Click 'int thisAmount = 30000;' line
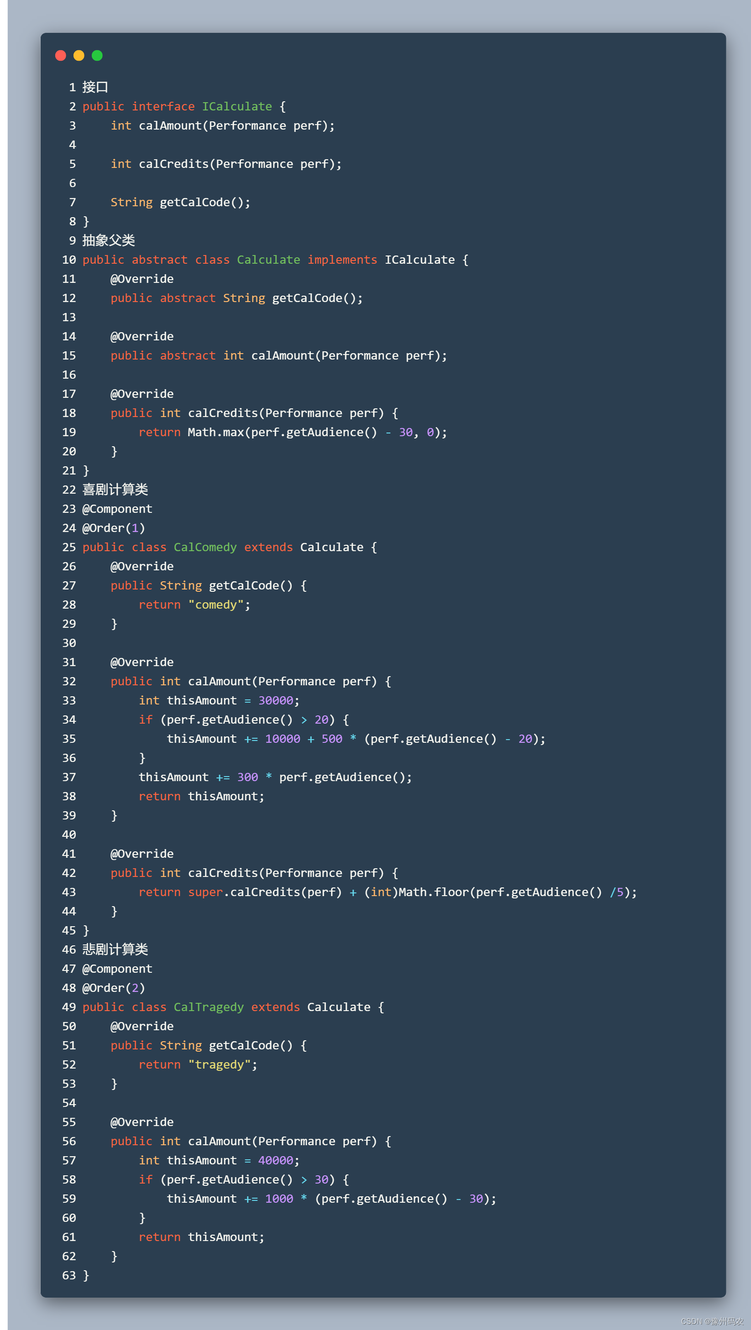 (x=219, y=700)
